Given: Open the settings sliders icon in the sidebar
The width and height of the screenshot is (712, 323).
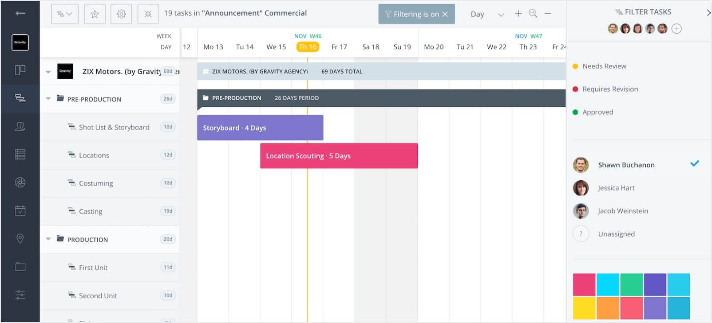Looking at the screenshot, I should (20, 295).
